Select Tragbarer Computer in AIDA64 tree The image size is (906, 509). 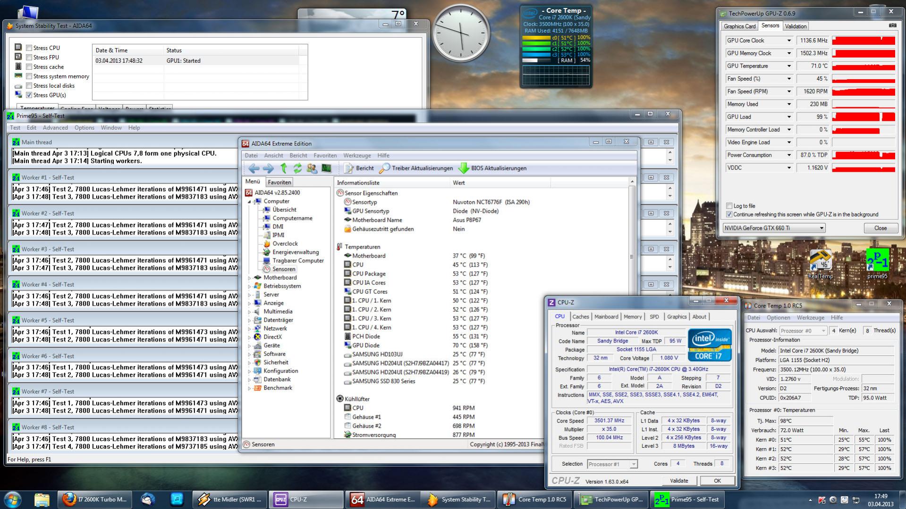(297, 260)
